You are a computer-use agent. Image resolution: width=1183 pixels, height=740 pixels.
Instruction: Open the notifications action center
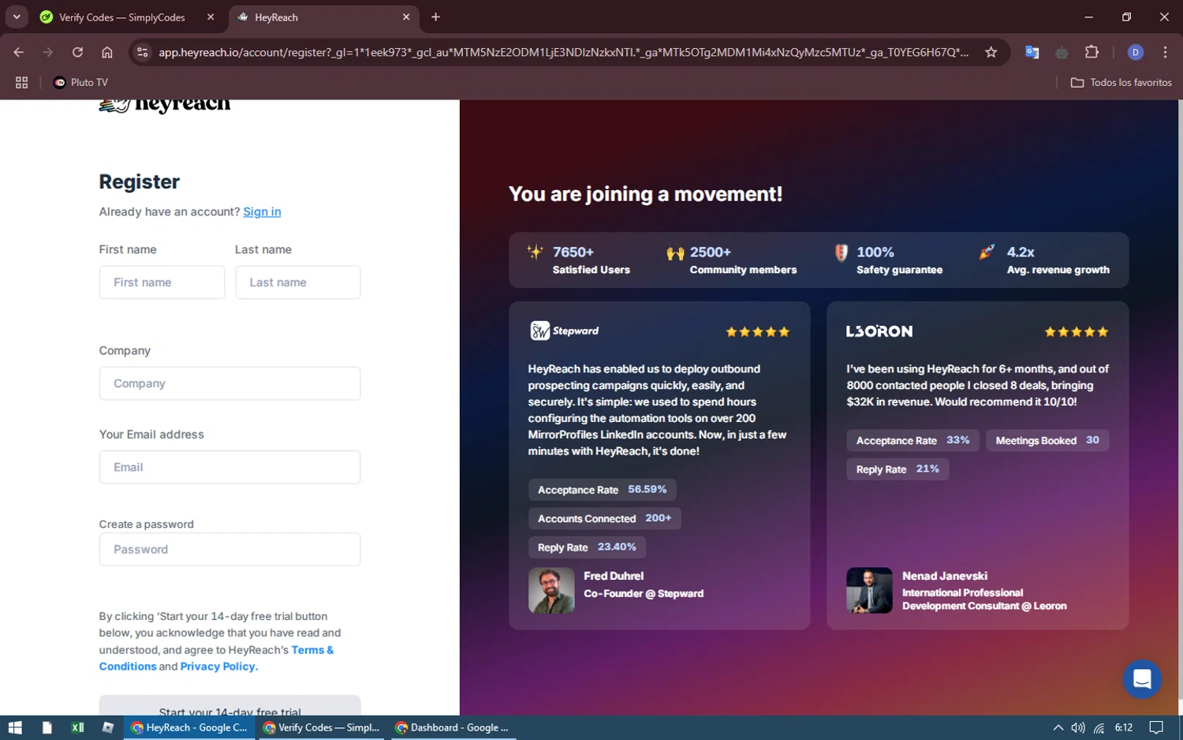1156,727
